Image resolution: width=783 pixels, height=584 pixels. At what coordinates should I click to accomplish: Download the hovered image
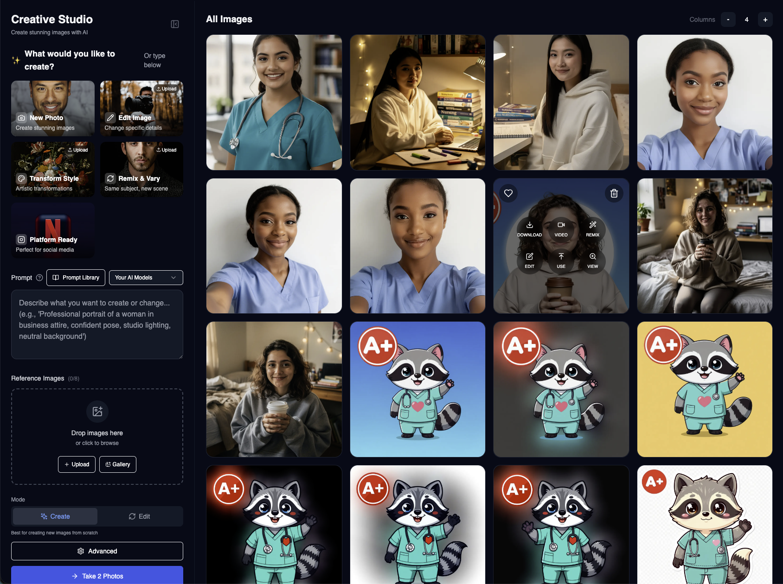(x=529, y=229)
